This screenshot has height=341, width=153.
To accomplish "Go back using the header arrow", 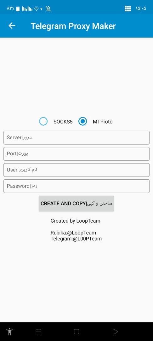I will [12, 26].
